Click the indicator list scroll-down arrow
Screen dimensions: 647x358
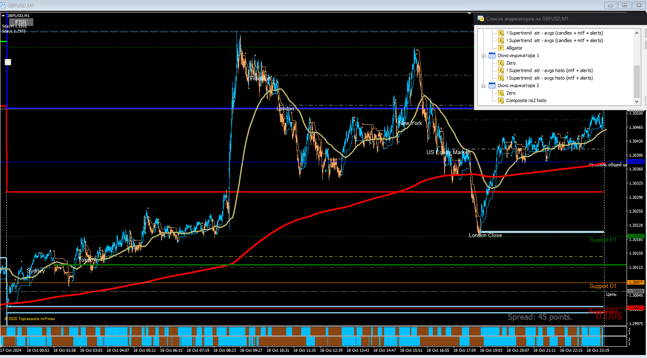click(x=637, y=101)
